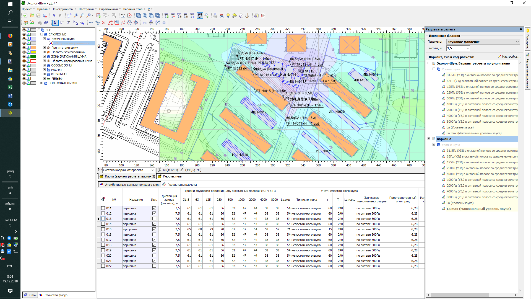Screen dimensions: 531x299
Task: Open Firefox from the taskbar
Action: click(x=10, y=36)
